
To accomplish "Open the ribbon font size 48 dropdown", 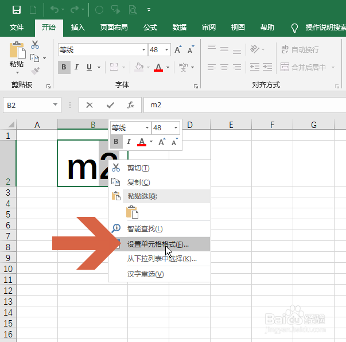I will click(x=166, y=50).
